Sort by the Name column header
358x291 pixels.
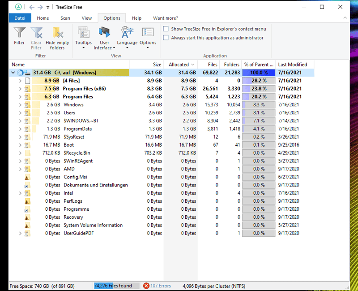[69, 65]
